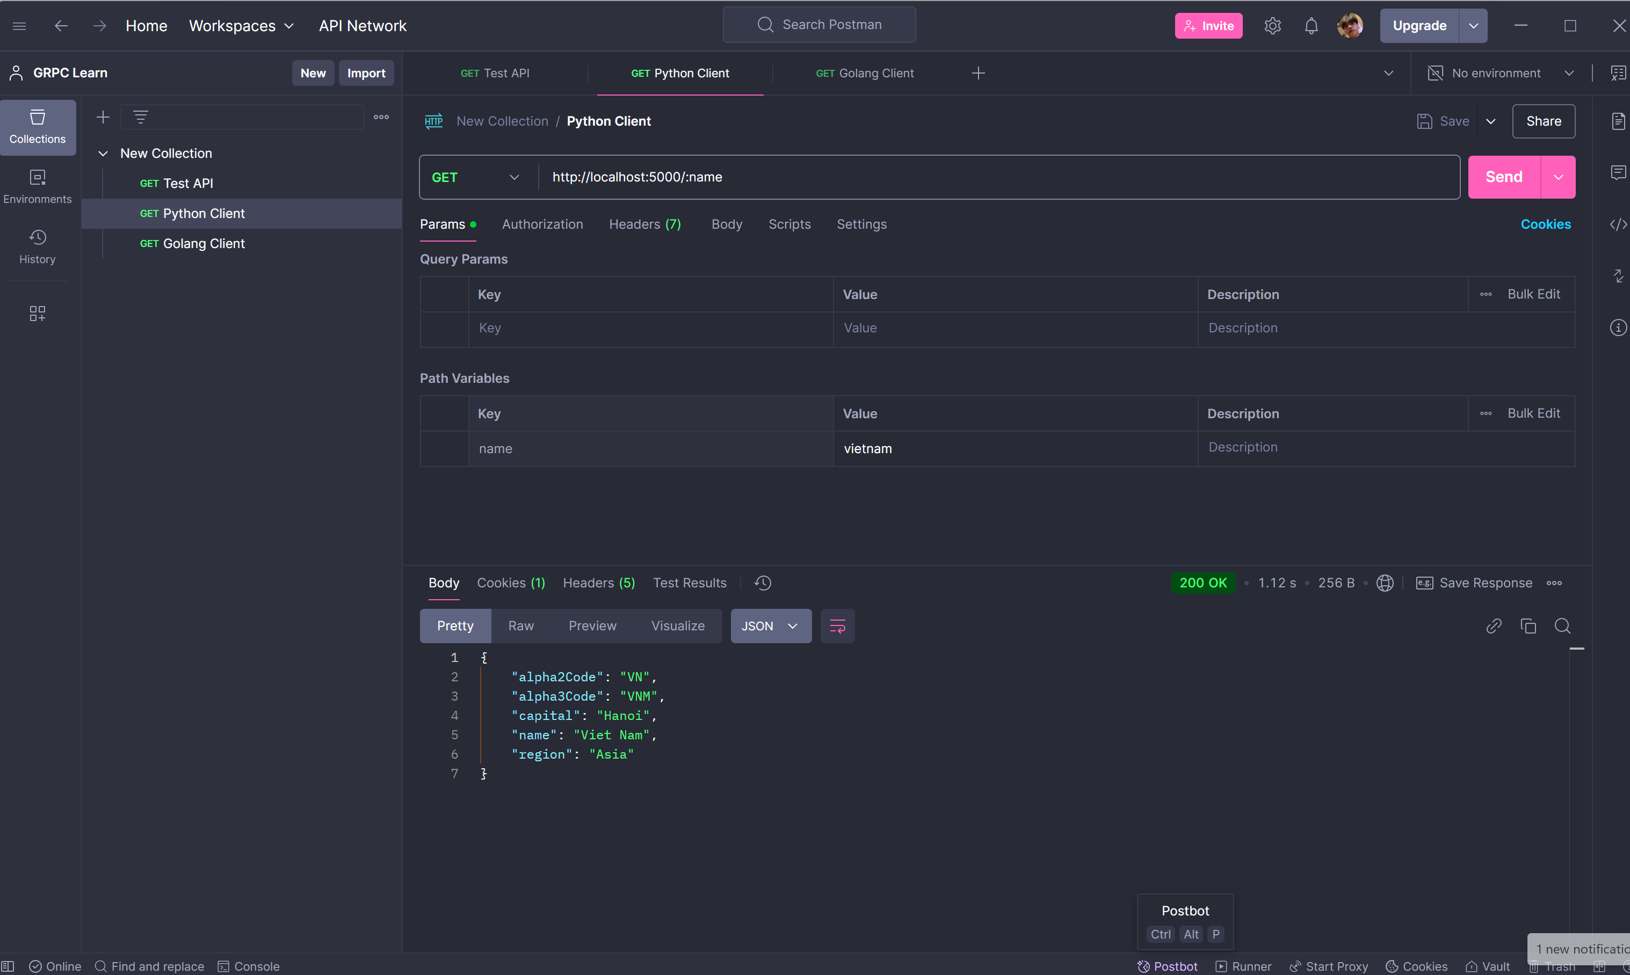Switch response view to Raw
Image resolution: width=1630 pixels, height=975 pixels.
pos(520,626)
